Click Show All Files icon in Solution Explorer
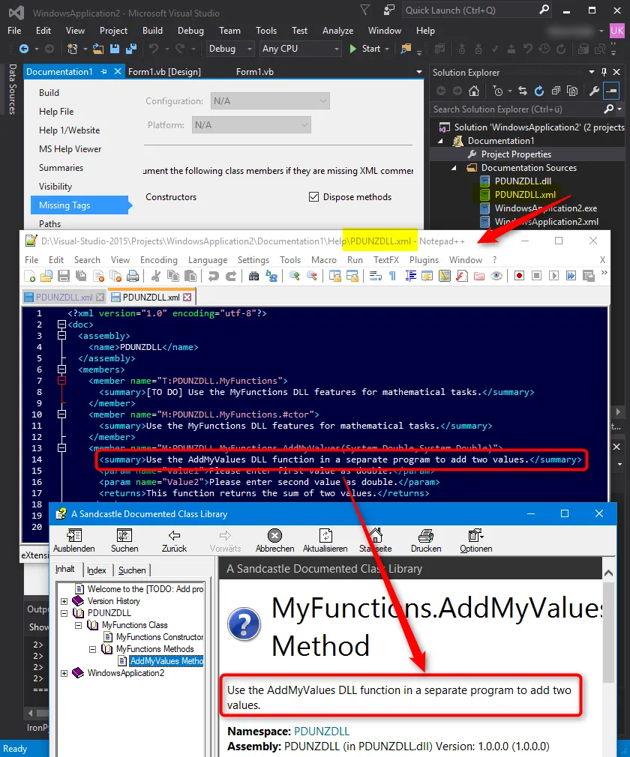Image resolution: width=630 pixels, height=757 pixels. pos(572,91)
